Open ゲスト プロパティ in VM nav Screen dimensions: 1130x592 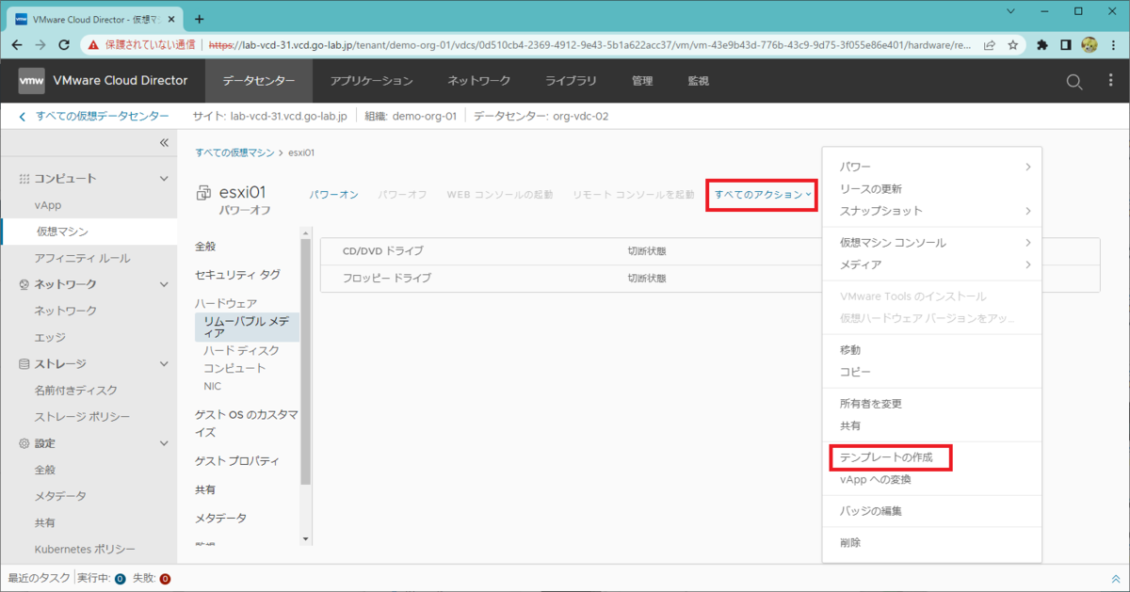click(237, 461)
